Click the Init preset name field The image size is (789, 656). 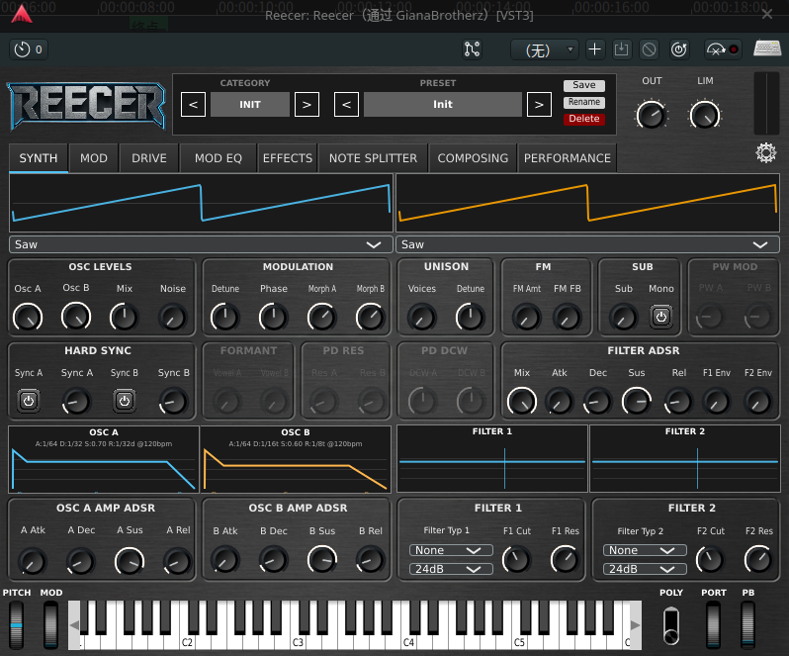[x=443, y=104]
